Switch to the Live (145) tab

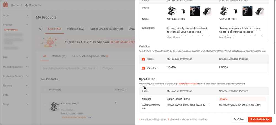[55, 29]
